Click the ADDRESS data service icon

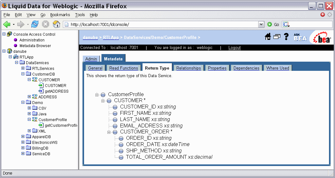(x=35, y=97)
